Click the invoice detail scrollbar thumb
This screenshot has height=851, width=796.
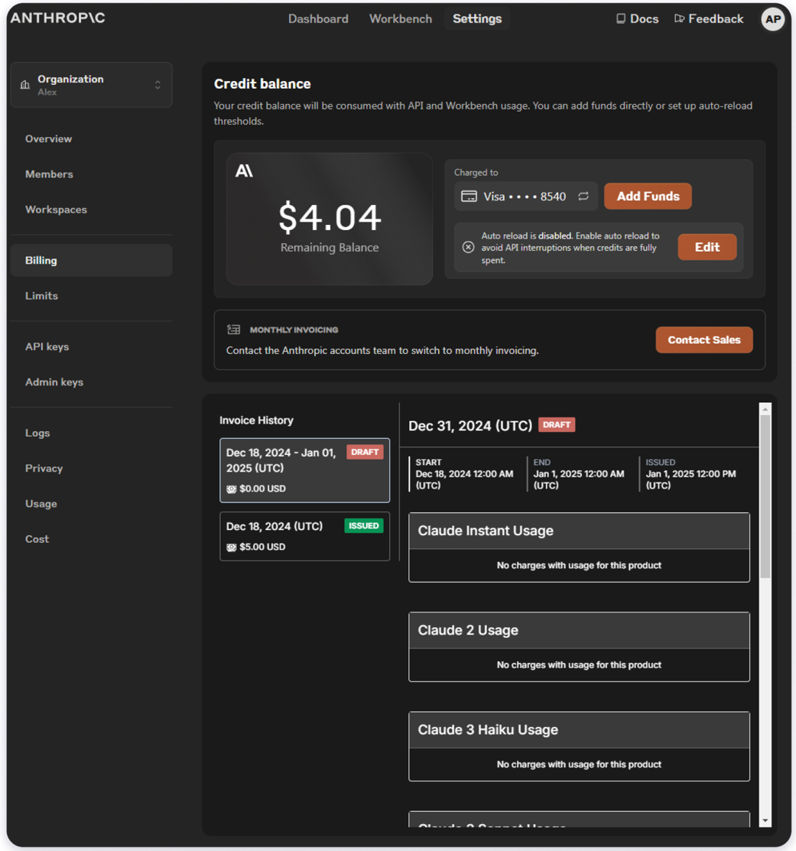[x=765, y=496]
